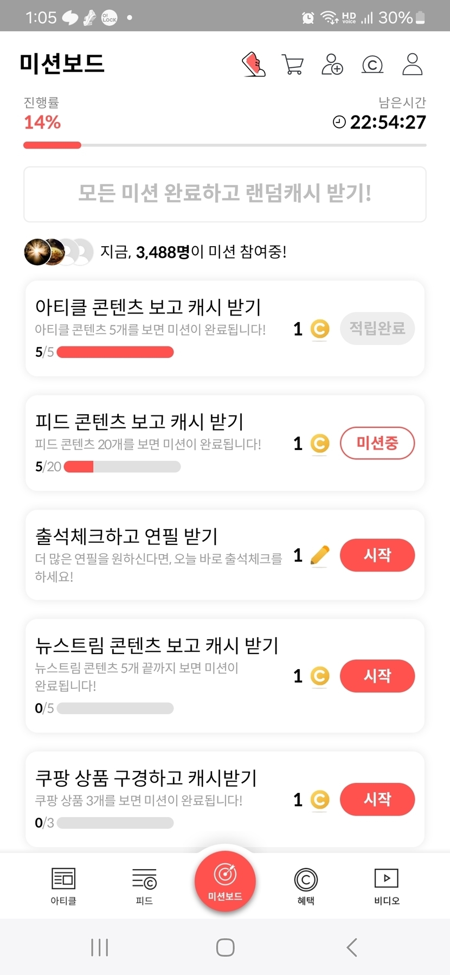Open the profile icon
This screenshot has height=975, width=450.
(412, 65)
